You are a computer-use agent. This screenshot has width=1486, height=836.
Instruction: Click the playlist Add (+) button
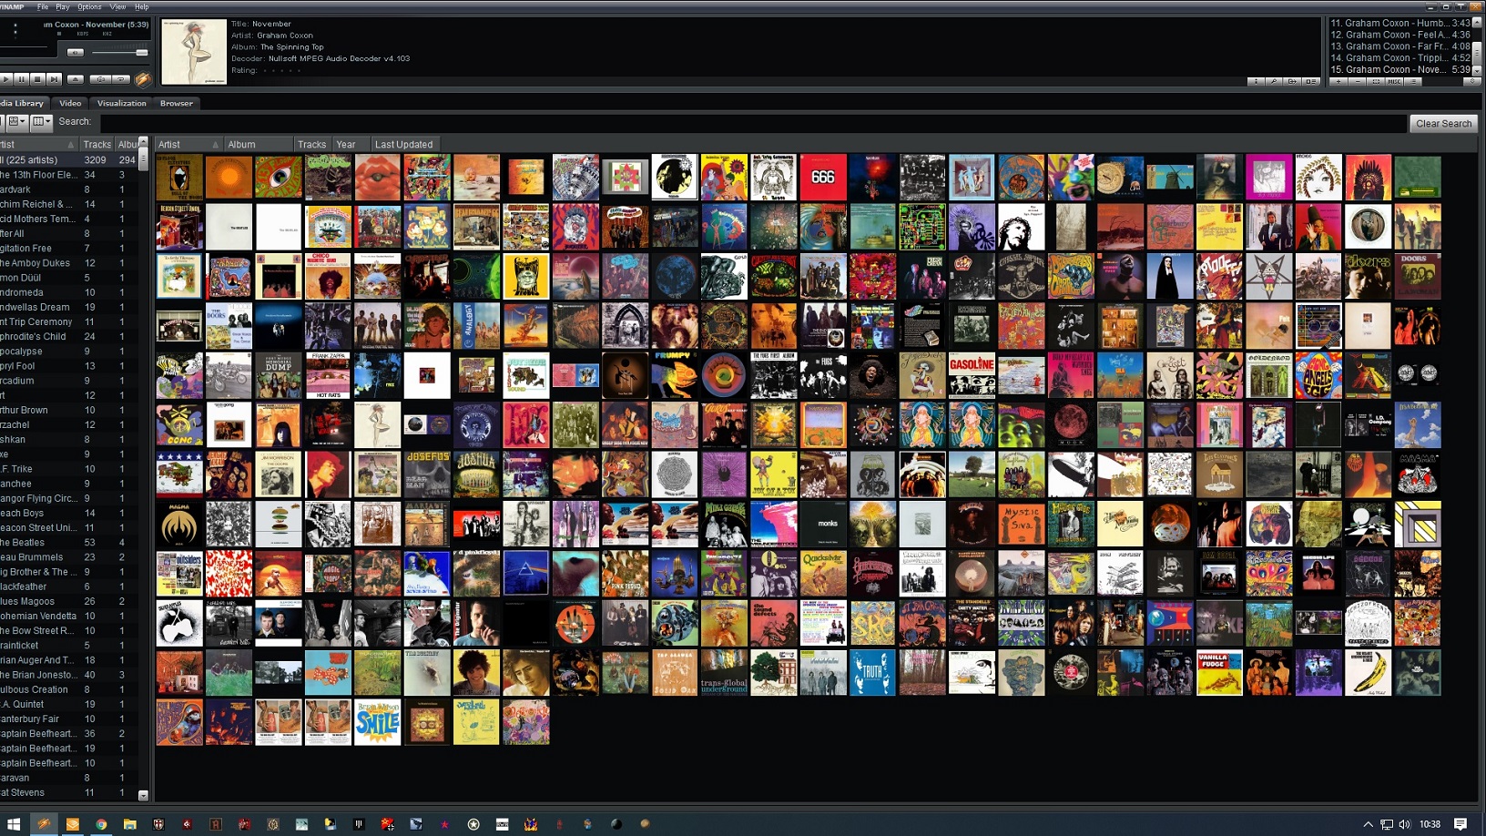pos(1338,81)
